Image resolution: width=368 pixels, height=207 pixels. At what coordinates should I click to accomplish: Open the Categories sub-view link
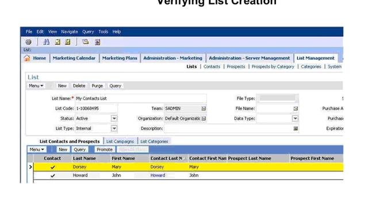pos(311,67)
